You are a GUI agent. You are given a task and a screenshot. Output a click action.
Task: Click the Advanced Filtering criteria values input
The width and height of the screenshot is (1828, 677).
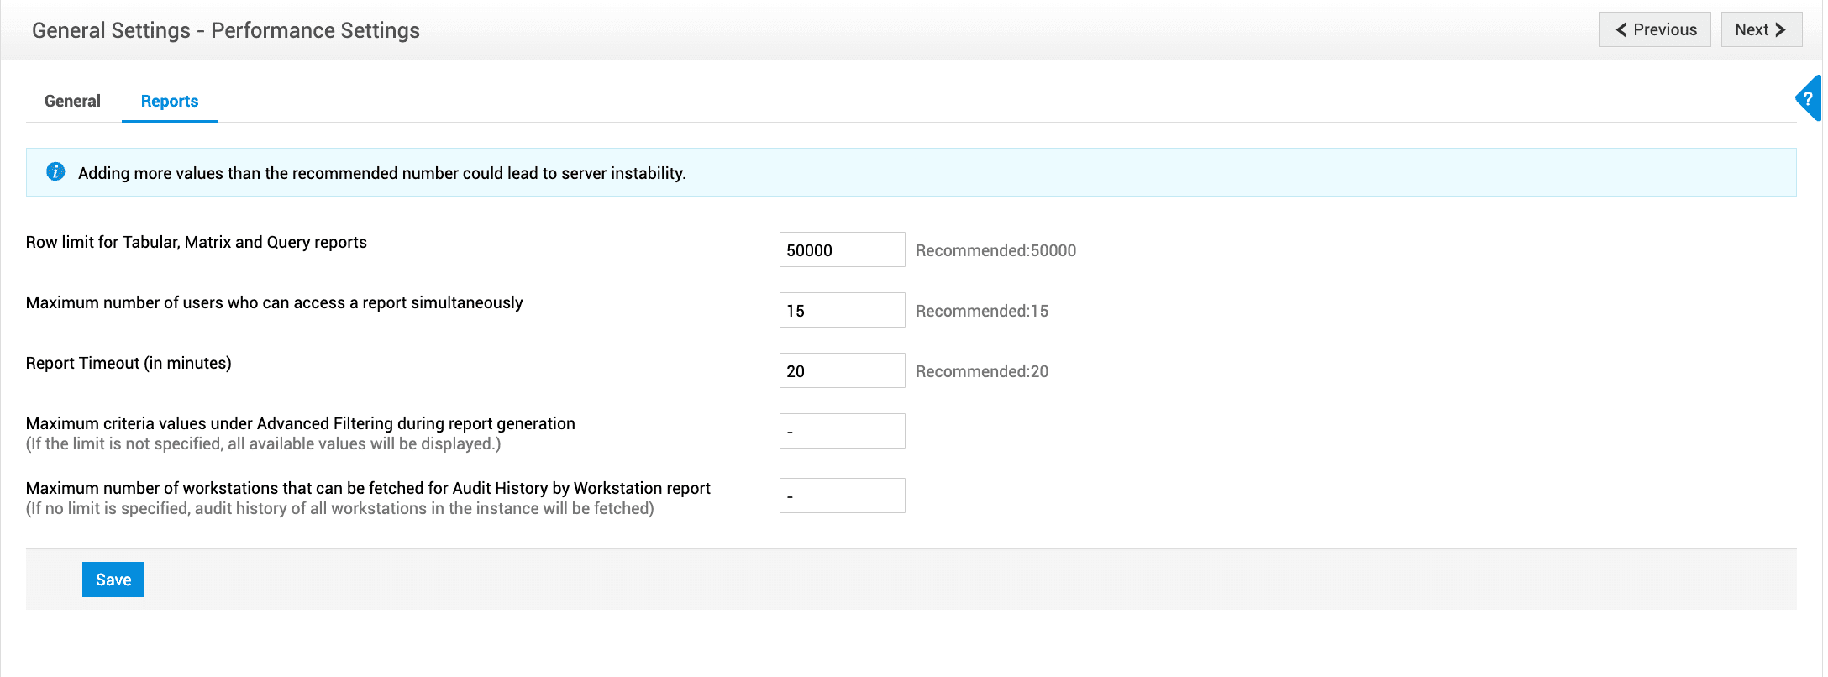coord(842,432)
